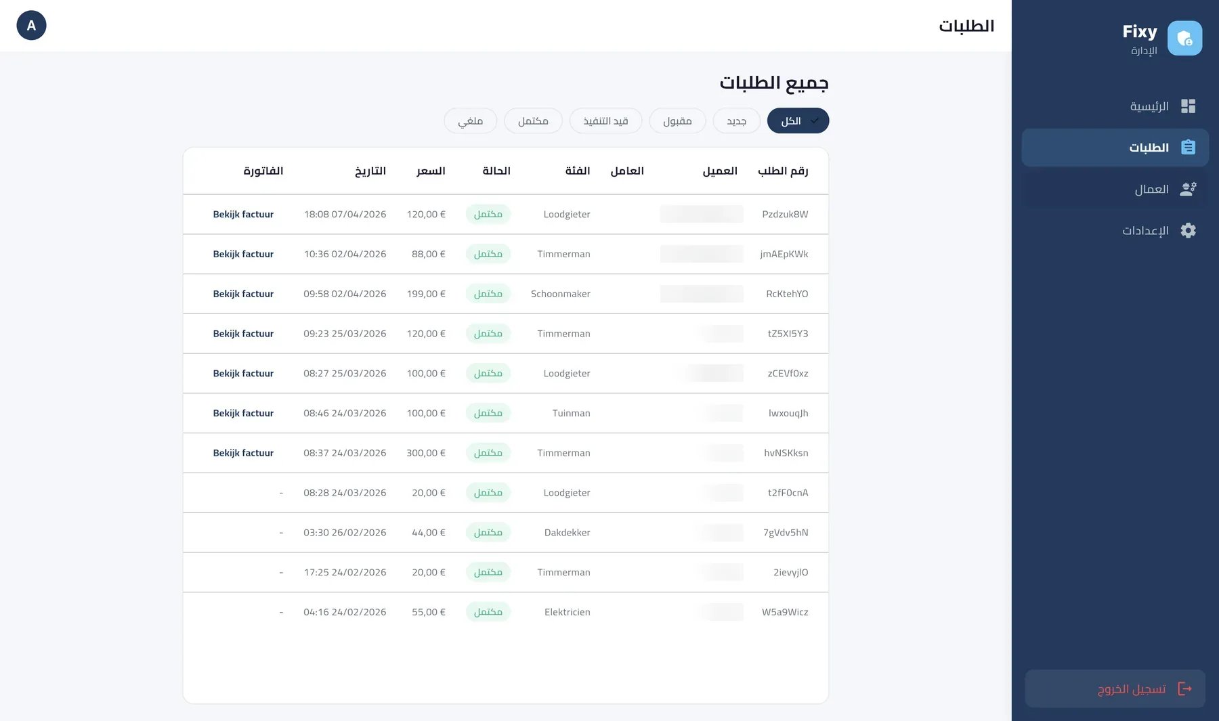Click order number 7gVdv5hN

point(786,532)
